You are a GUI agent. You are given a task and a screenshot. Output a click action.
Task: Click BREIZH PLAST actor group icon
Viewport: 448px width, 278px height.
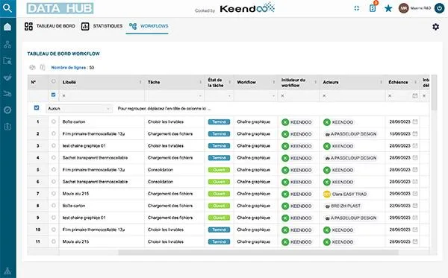pyautogui.click(x=328, y=206)
